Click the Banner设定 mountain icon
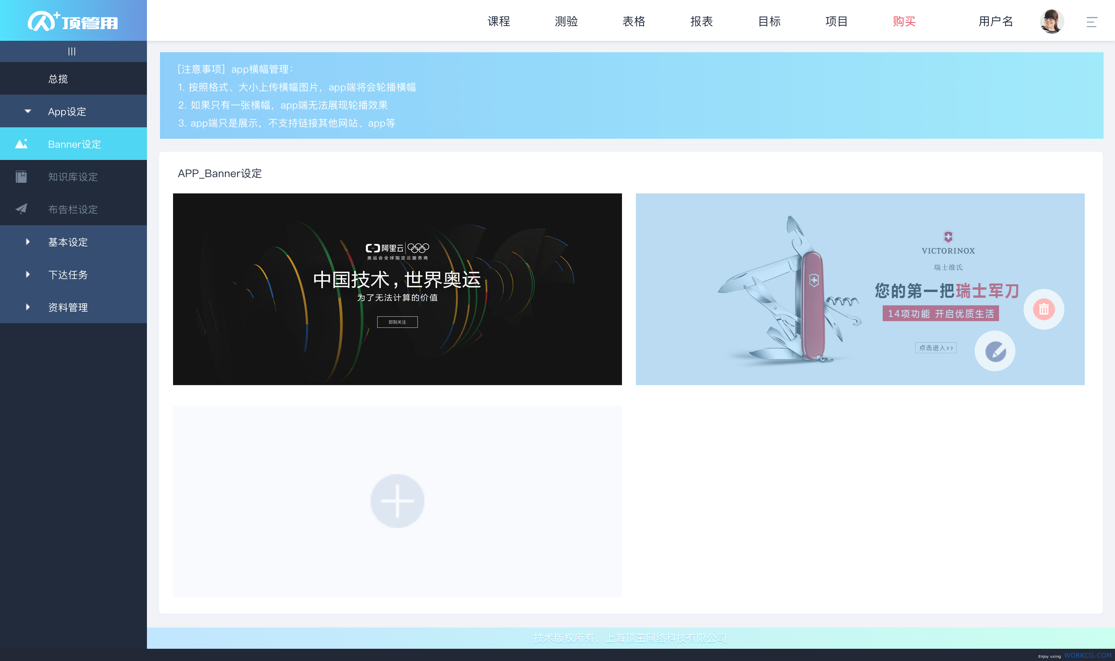1115x661 pixels. point(21,144)
